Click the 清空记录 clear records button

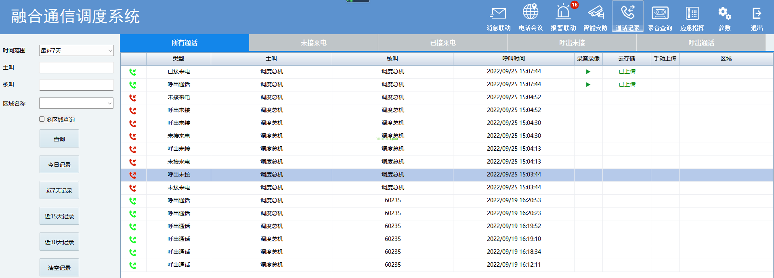tap(59, 268)
